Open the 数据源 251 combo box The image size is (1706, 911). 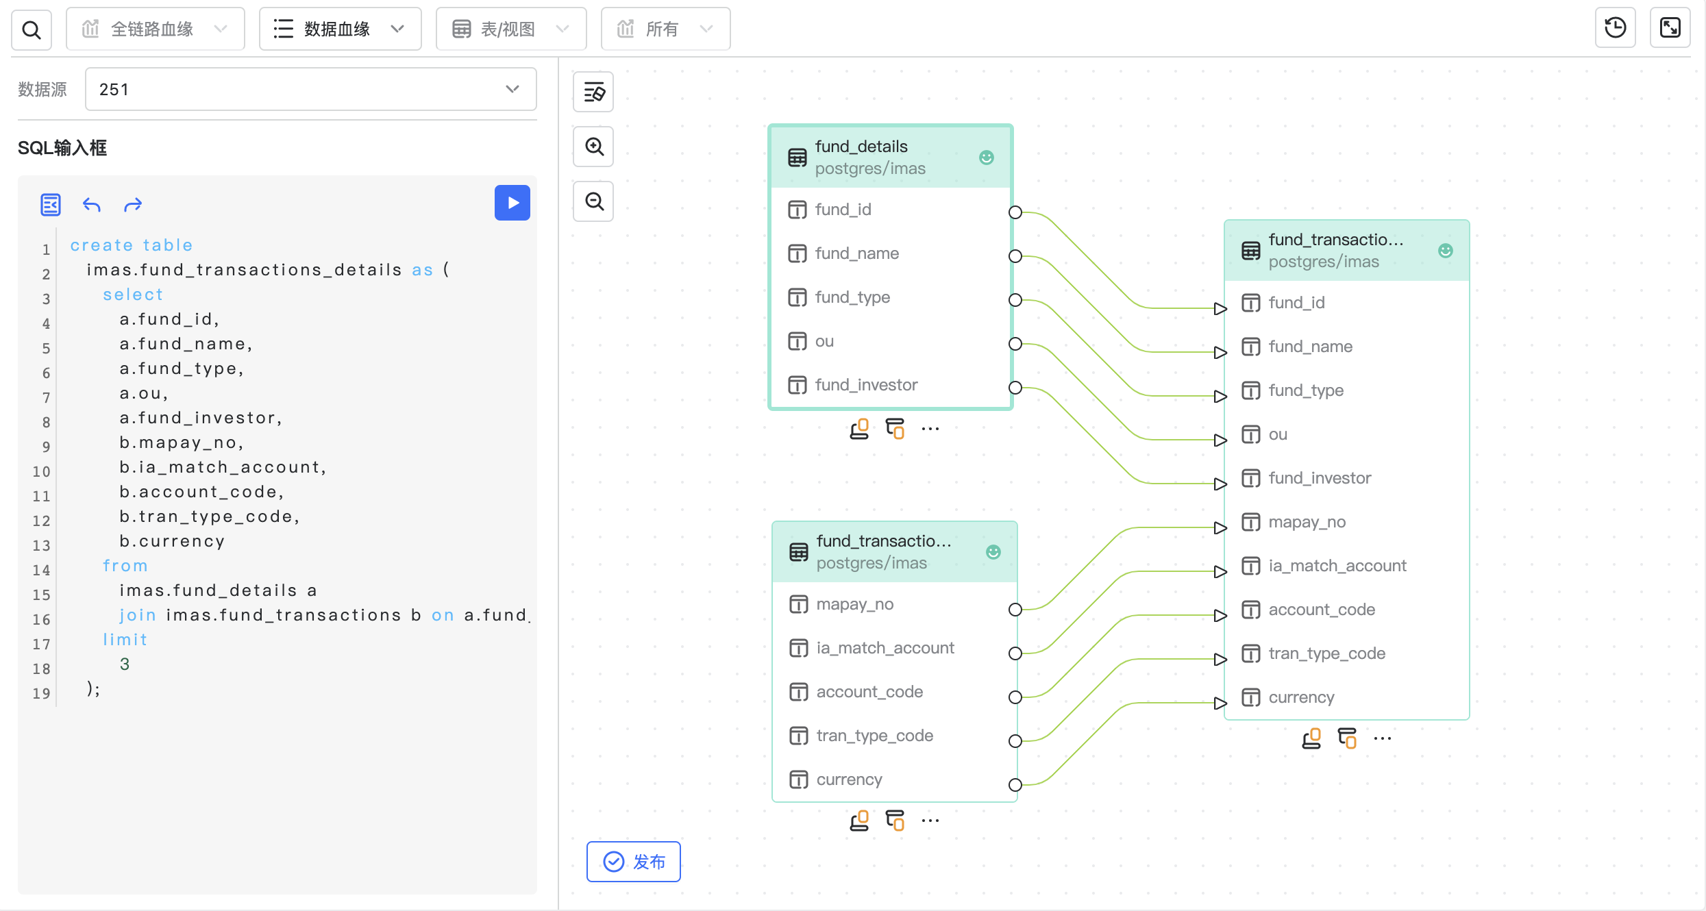coord(310,89)
